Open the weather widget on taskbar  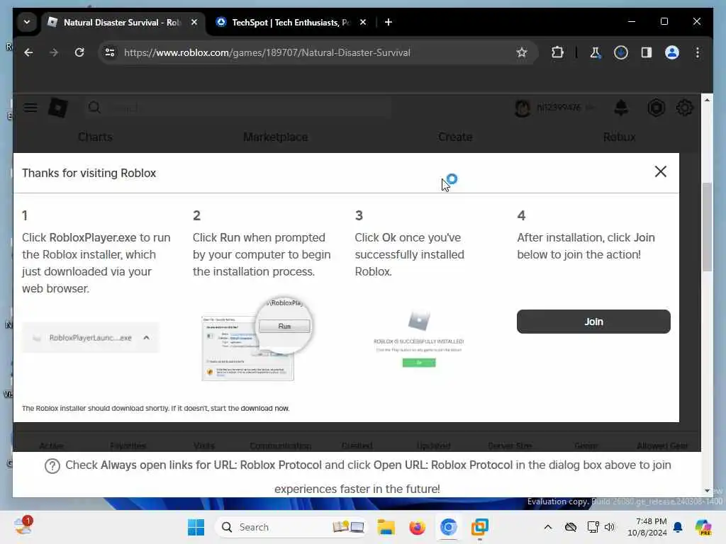(23, 526)
